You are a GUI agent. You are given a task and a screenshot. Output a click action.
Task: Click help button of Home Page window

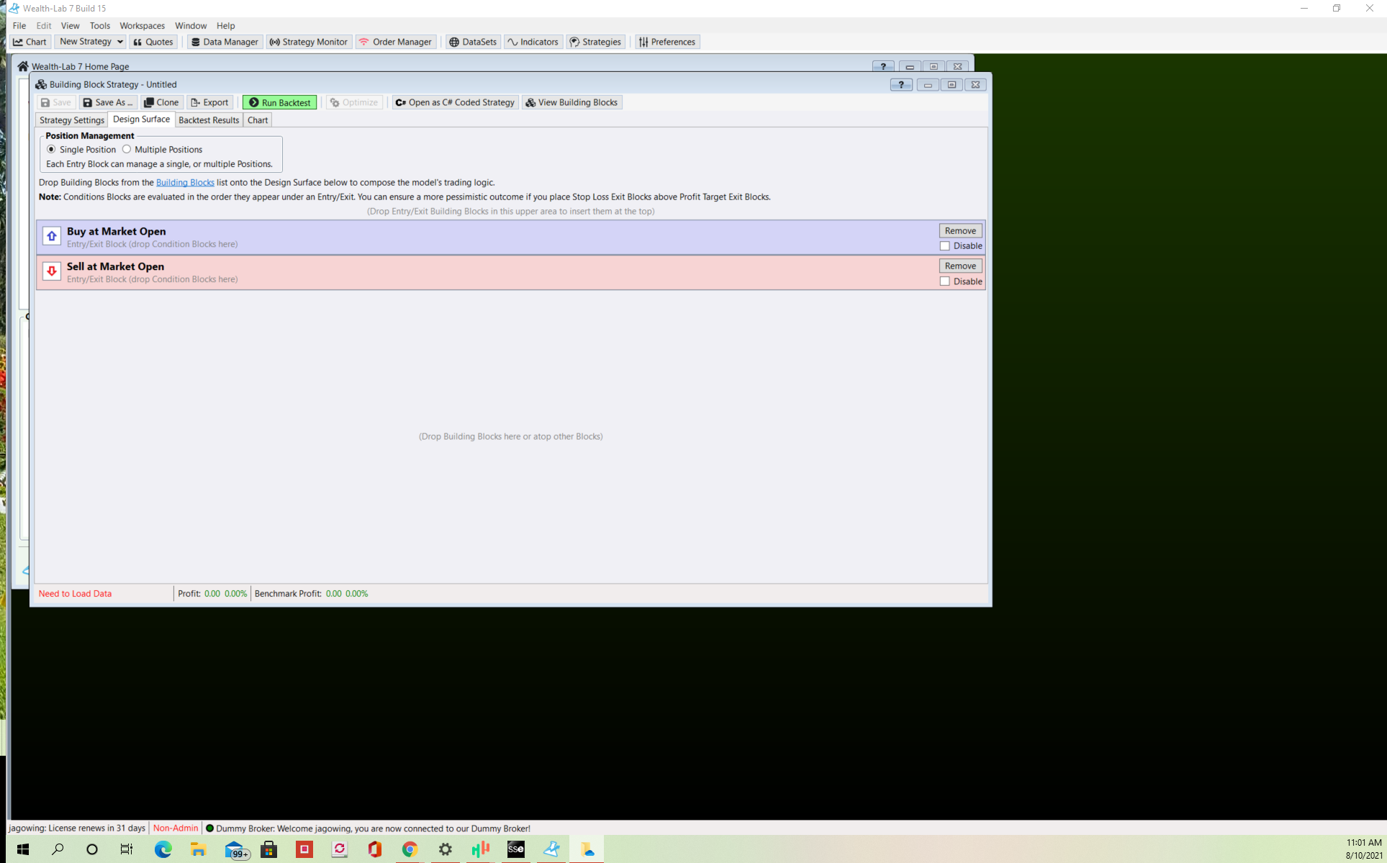pyautogui.click(x=883, y=66)
